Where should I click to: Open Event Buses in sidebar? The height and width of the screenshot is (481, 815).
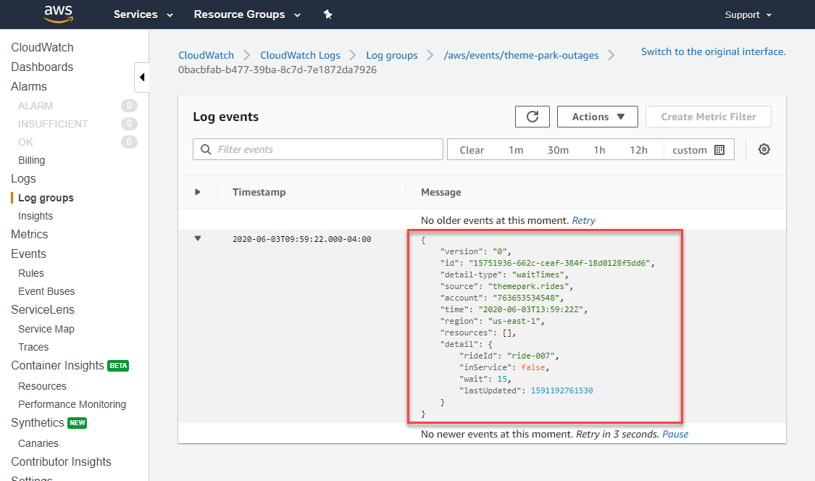(x=46, y=291)
